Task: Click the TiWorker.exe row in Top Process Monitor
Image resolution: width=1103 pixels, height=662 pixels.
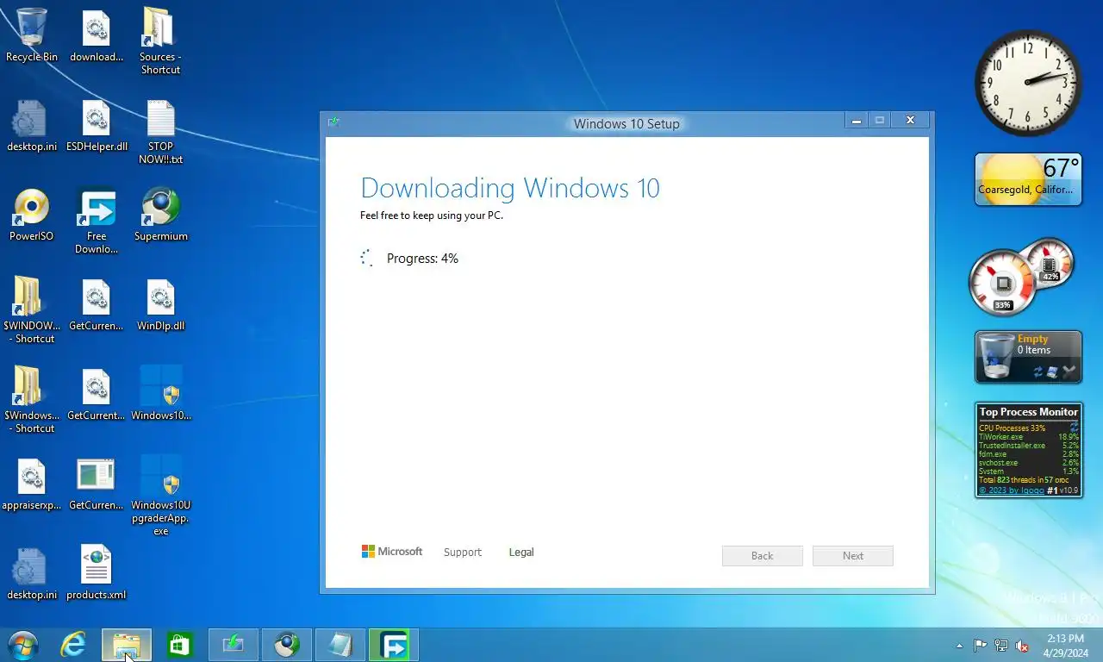Action: coord(1028,437)
